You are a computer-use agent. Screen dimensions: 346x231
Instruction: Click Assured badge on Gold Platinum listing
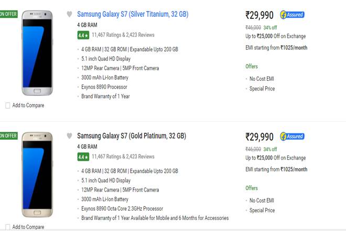292,136
